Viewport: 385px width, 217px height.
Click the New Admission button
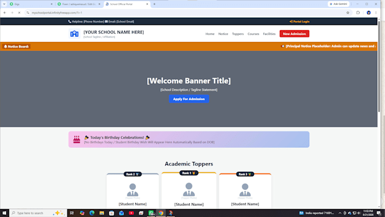pyautogui.click(x=294, y=33)
